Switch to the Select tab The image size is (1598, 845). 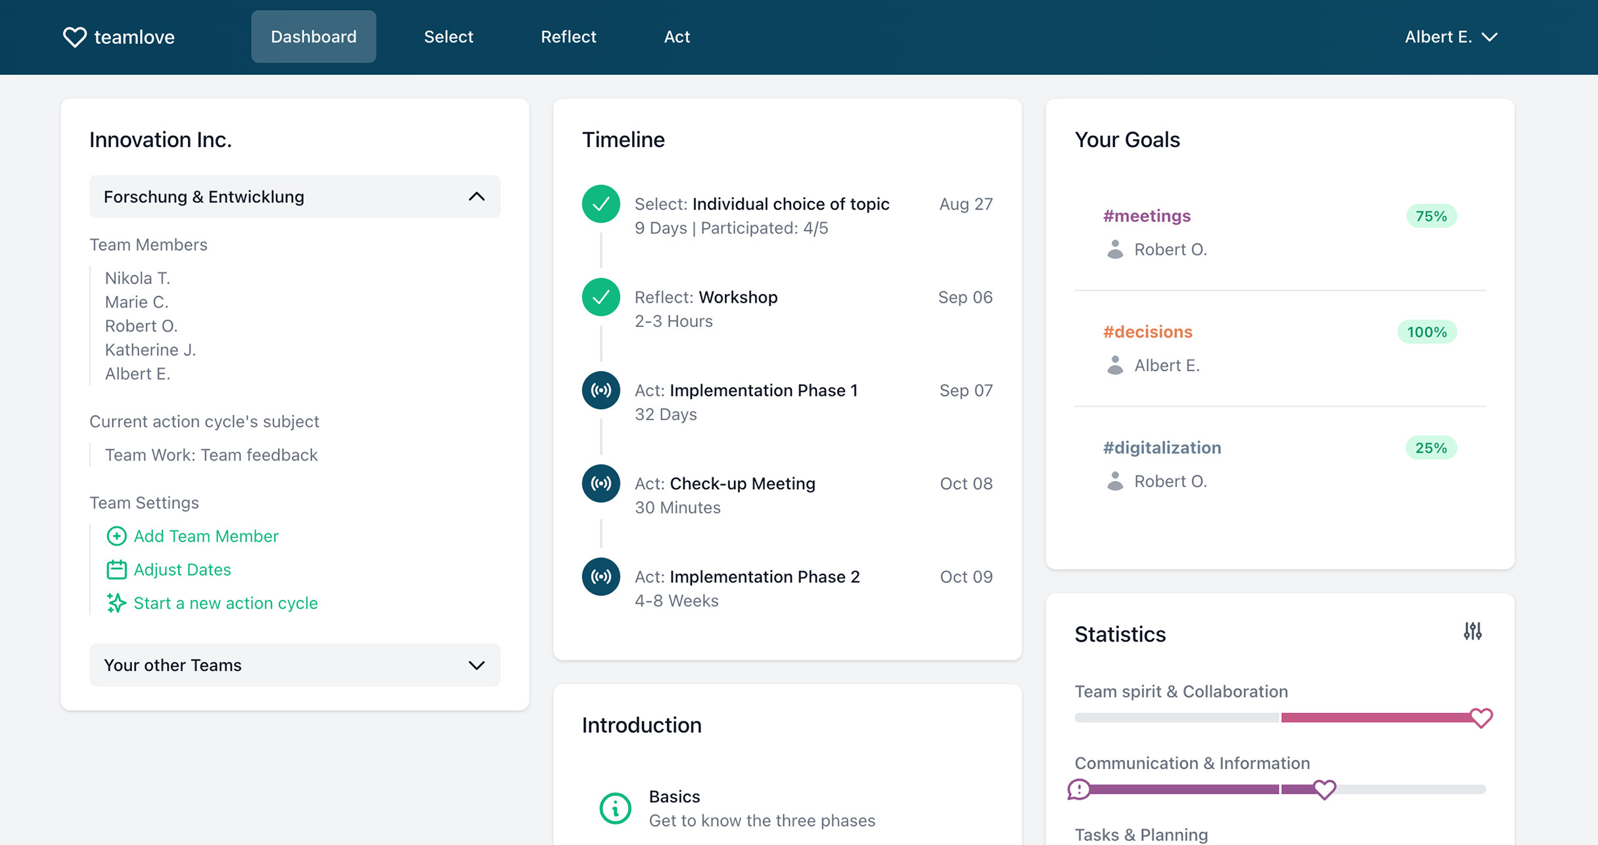click(449, 37)
